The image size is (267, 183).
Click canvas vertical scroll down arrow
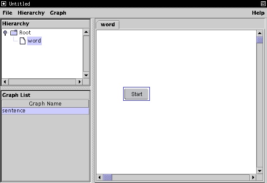[x=260, y=171]
